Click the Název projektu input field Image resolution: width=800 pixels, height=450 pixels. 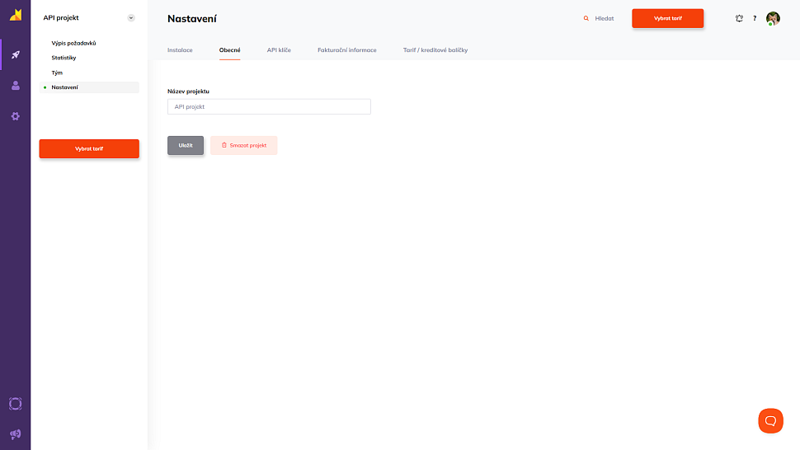[x=269, y=106]
